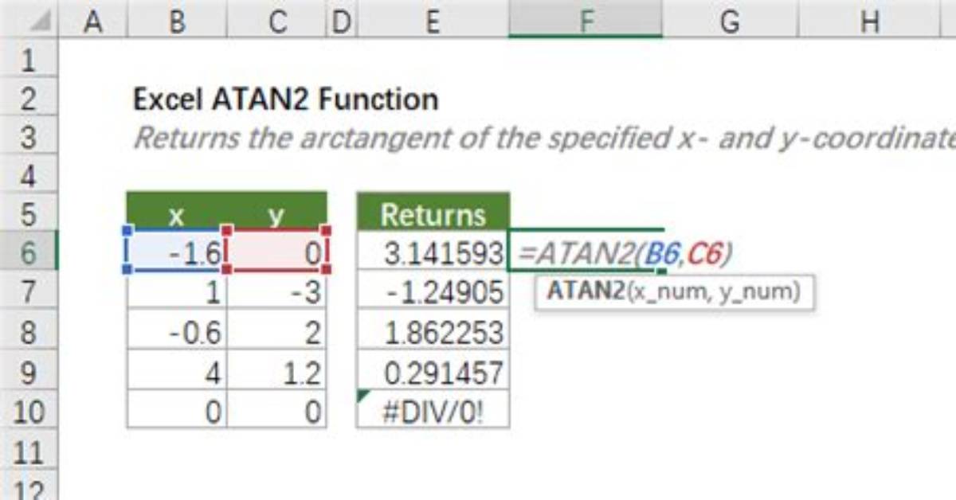This screenshot has height=500, width=956.
Task: Click y_num argument in the tooltip
Action: (754, 292)
